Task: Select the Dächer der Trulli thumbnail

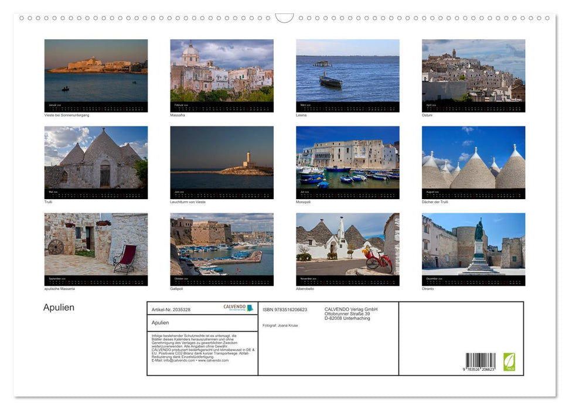Action: click(x=473, y=158)
